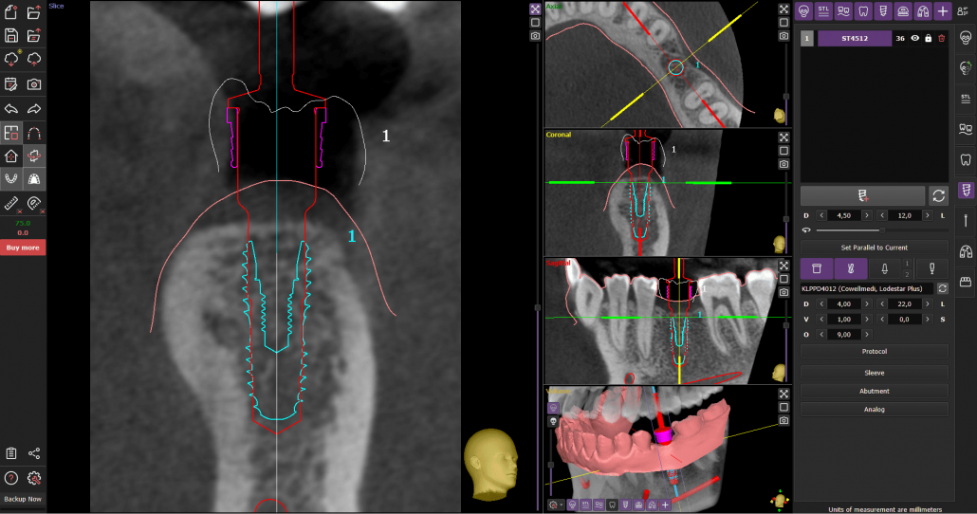Image resolution: width=977 pixels, height=514 pixels.
Task: Open volume view settings gear
Action: [554, 505]
